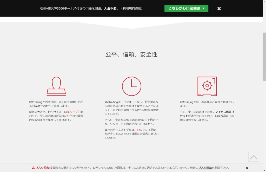Click the clock icon in middle column

[x=131, y=86]
